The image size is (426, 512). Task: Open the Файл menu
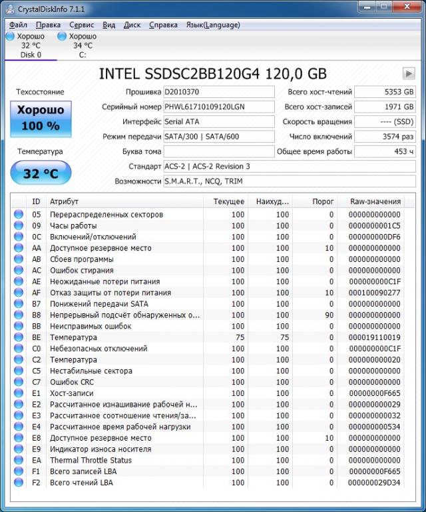(x=18, y=25)
